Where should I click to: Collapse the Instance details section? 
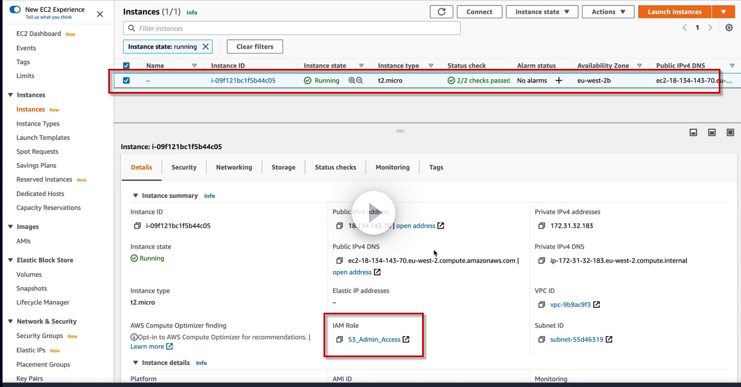(136, 363)
